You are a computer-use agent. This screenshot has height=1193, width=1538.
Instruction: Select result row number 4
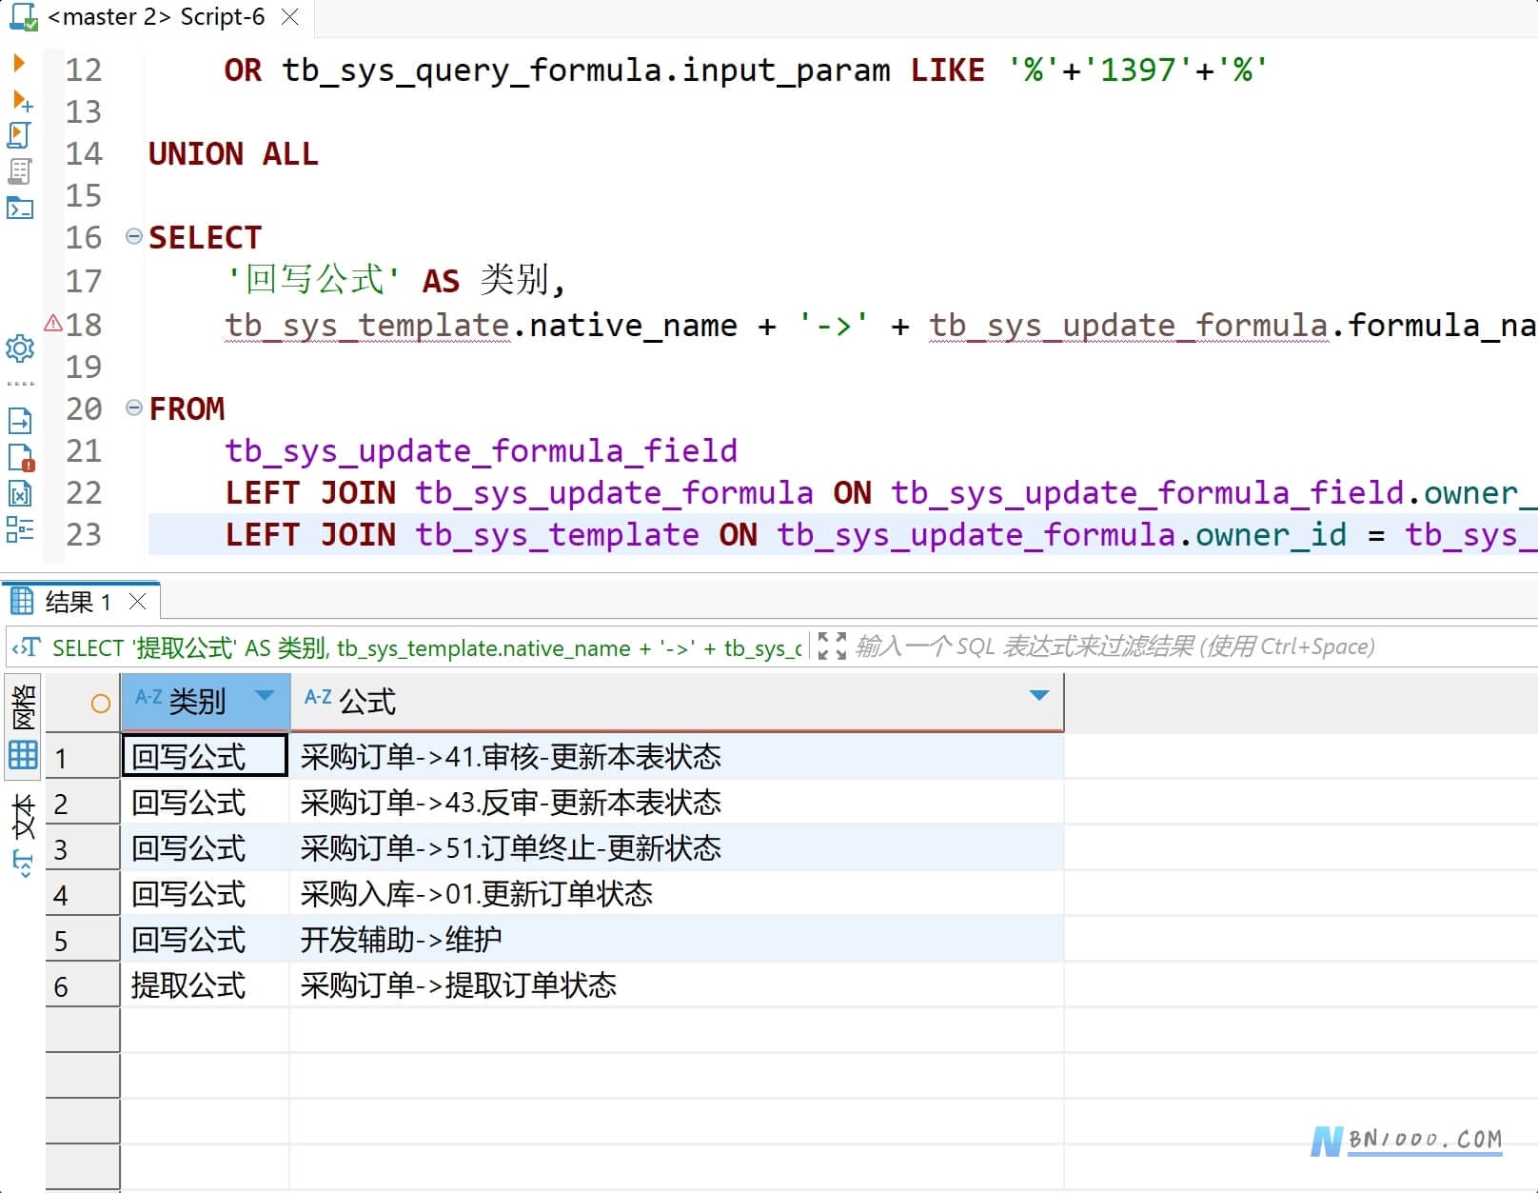coord(82,895)
